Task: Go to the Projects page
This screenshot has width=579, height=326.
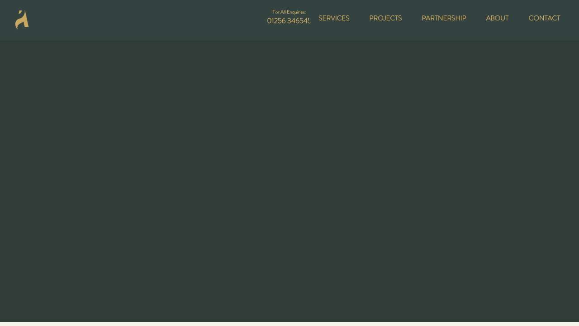Action: [385, 18]
